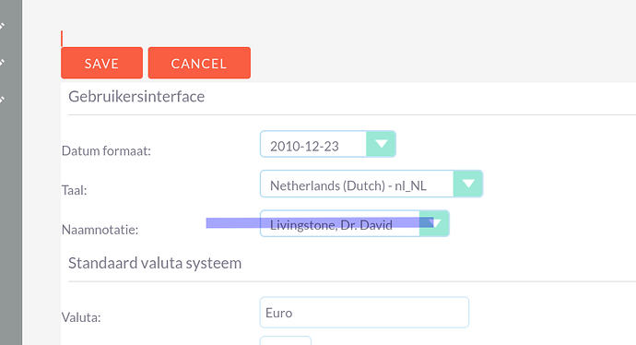This screenshot has height=345, width=636.
Task: Open the 2010-12-23 date format dropdown
Action: point(328,144)
